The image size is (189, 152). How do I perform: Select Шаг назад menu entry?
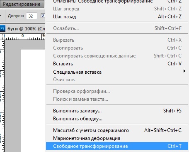117,17
